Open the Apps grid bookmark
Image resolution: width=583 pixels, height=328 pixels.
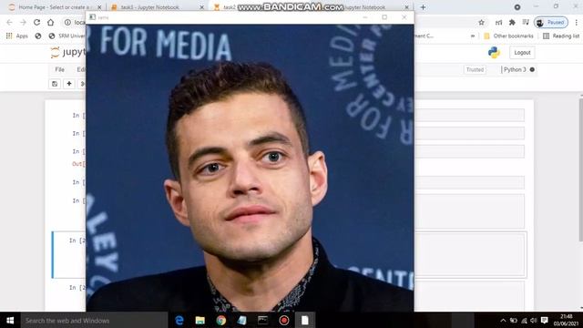tap(16, 36)
